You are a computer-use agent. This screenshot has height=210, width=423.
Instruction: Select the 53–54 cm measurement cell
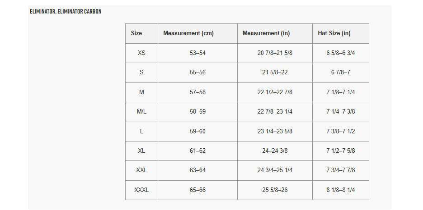tap(197, 53)
